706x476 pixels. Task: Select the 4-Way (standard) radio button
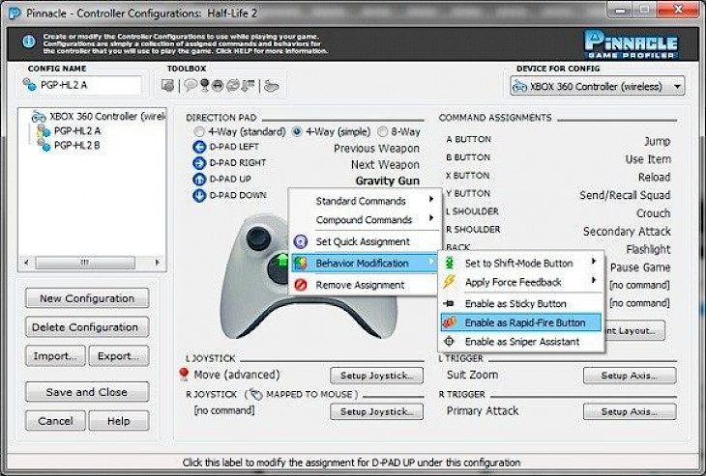[x=199, y=132]
